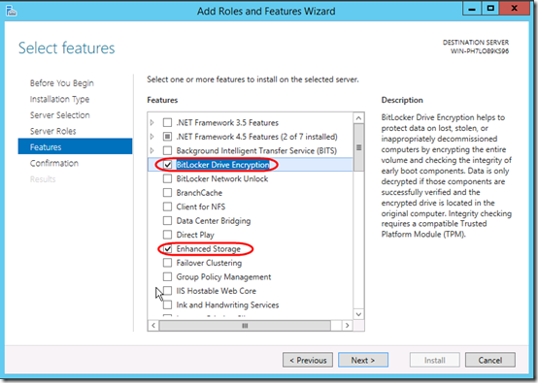Screen dimensions: 538x383
Task: Click the wizard icon in the title bar
Action: click(x=11, y=11)
